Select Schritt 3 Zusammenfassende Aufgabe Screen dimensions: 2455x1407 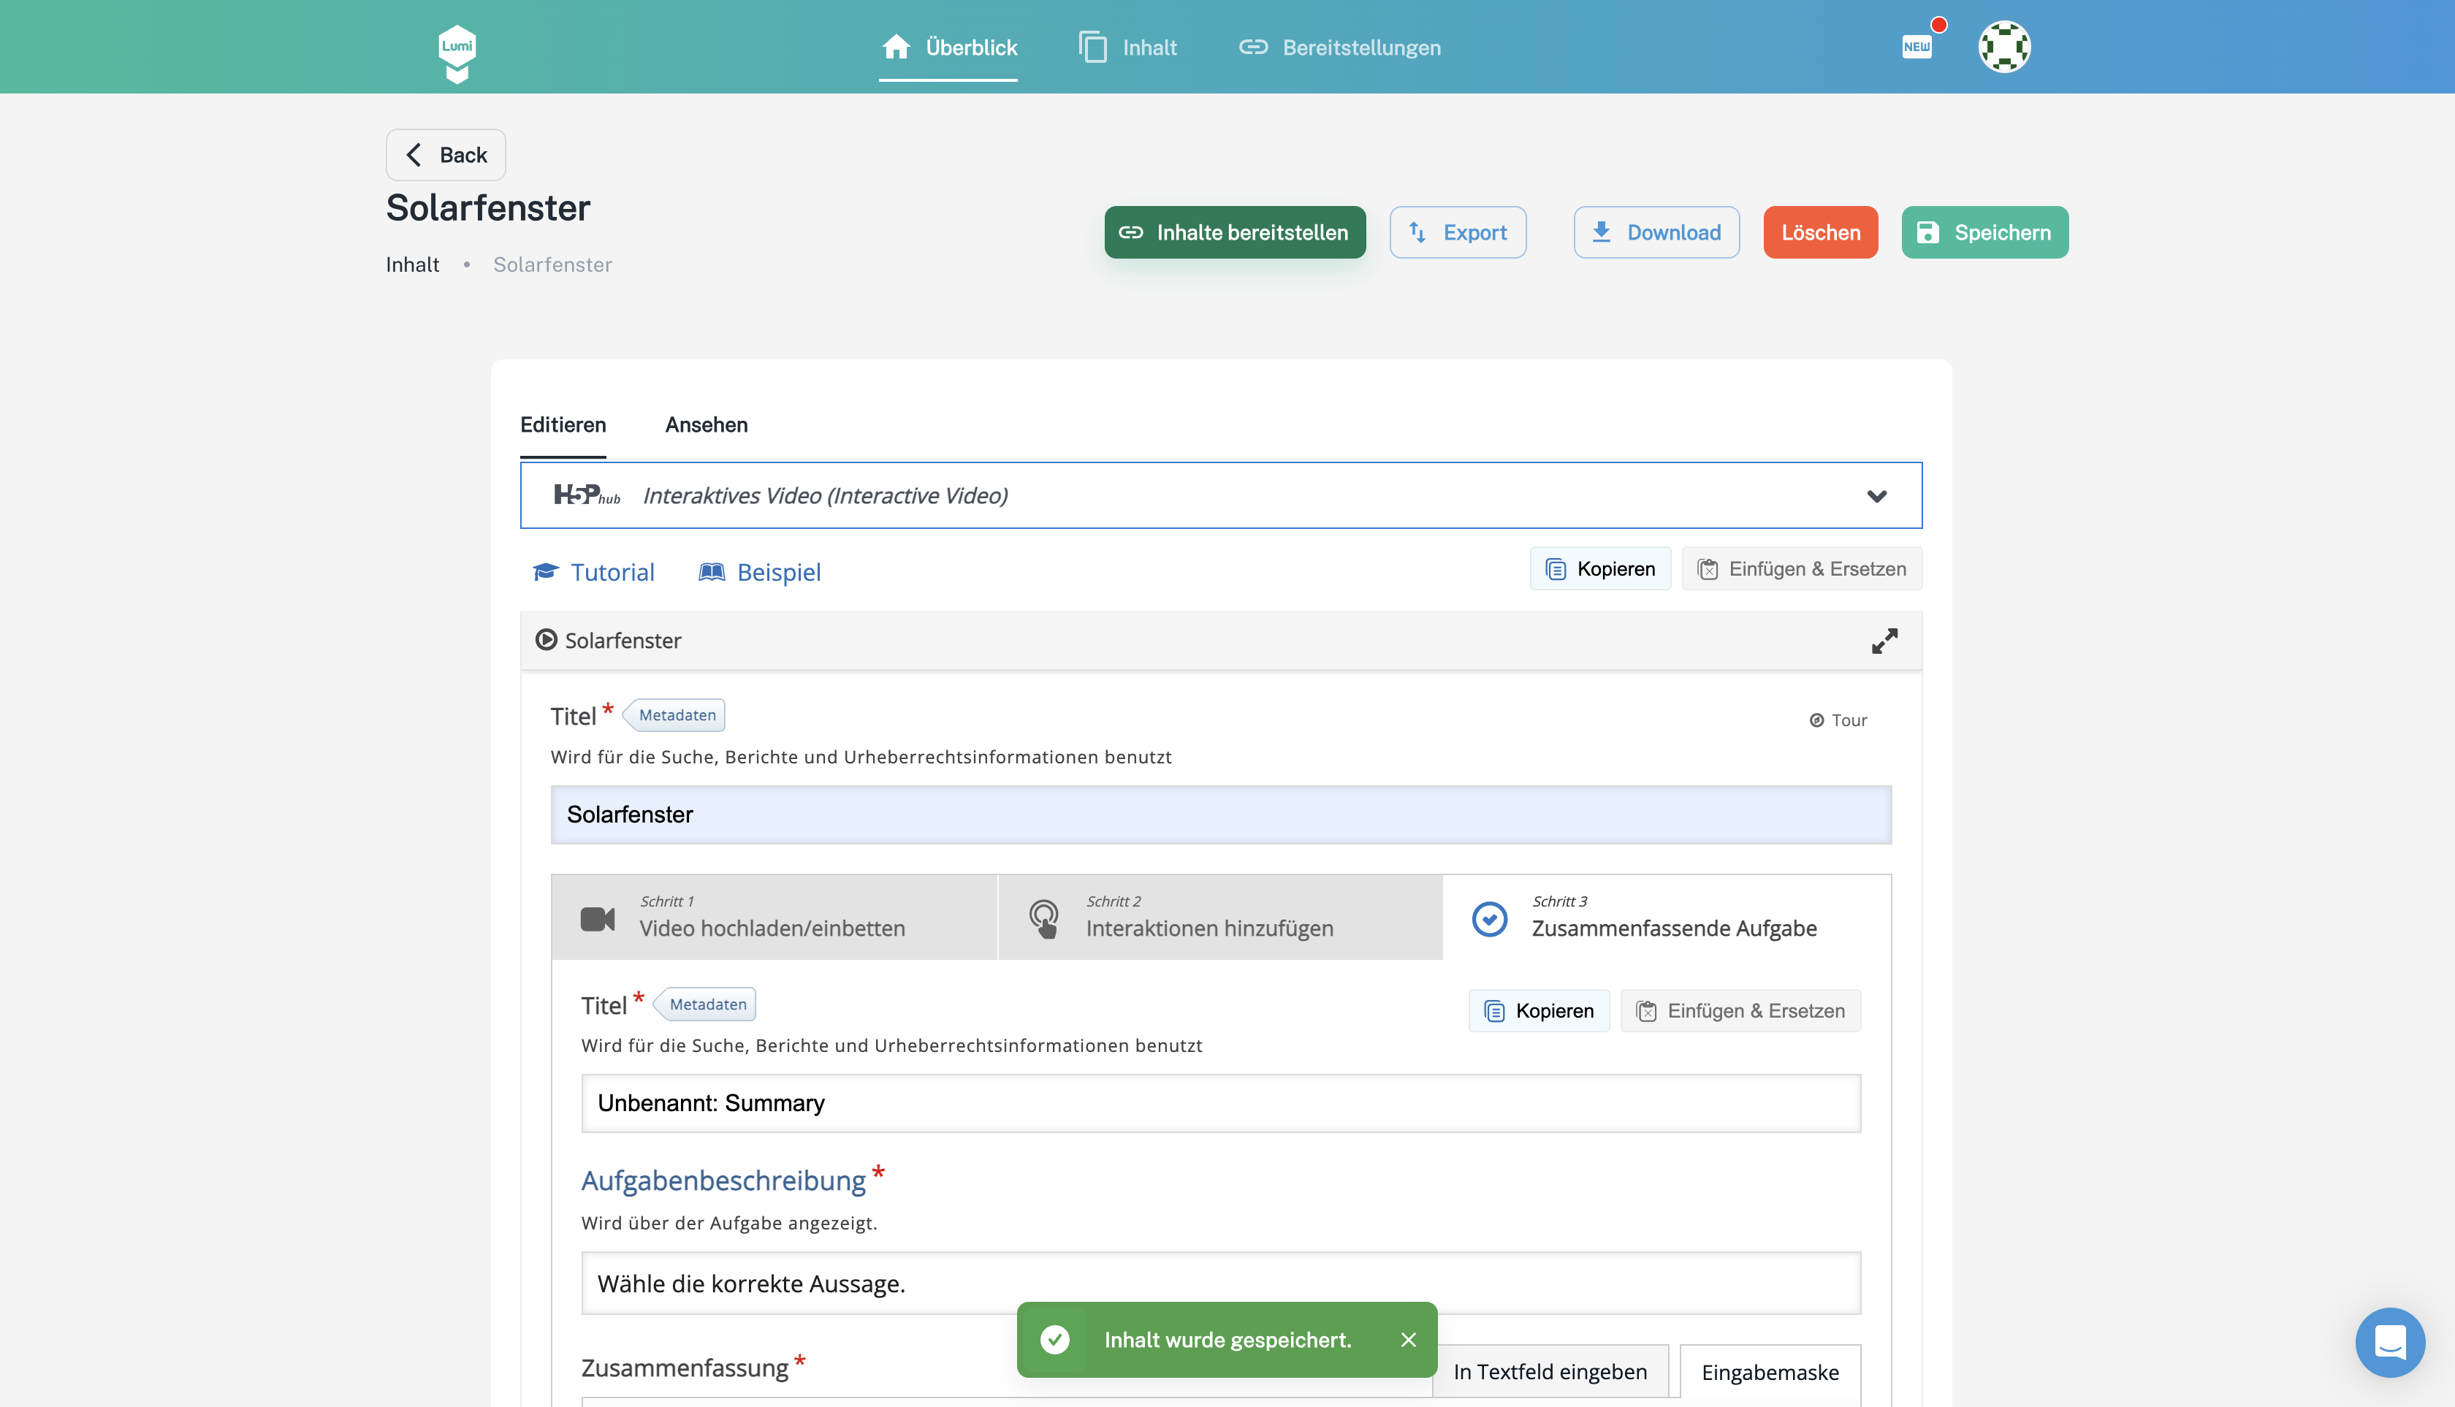[1667, 917]
